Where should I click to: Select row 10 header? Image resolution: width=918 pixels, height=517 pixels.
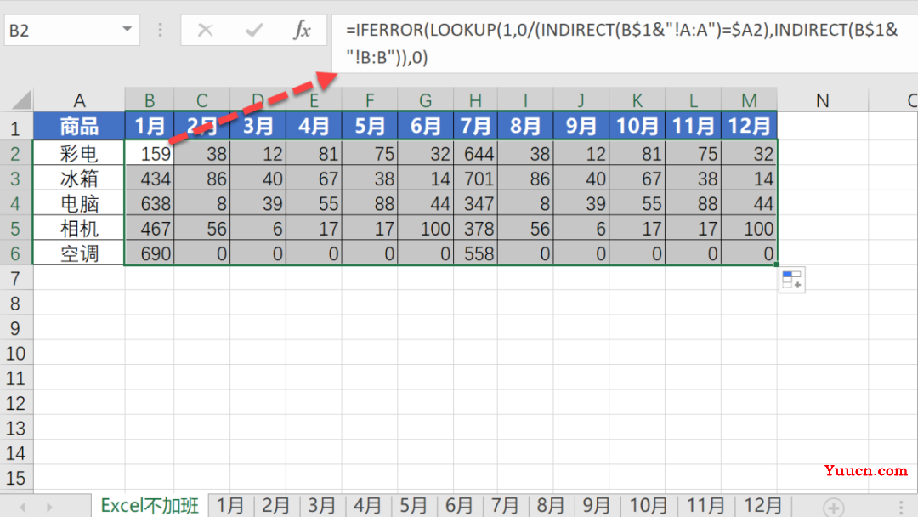point(15,353)
